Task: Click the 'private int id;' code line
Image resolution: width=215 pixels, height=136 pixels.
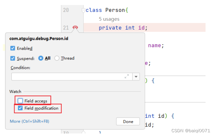Action: pos(123,28)
